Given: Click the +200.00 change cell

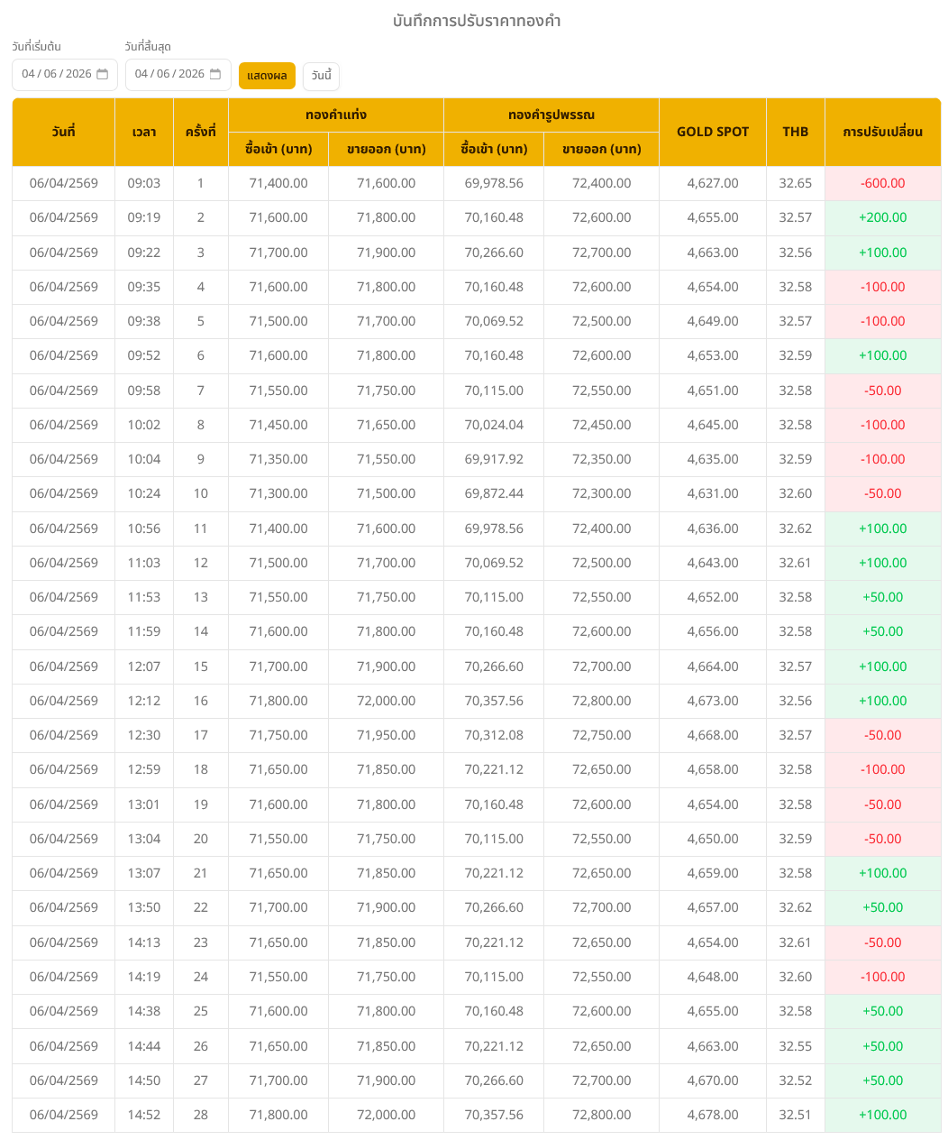Looking at the screenshot, I should tap(882, 217).
